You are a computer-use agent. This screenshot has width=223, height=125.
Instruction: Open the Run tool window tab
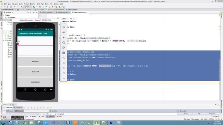(41, 117)
